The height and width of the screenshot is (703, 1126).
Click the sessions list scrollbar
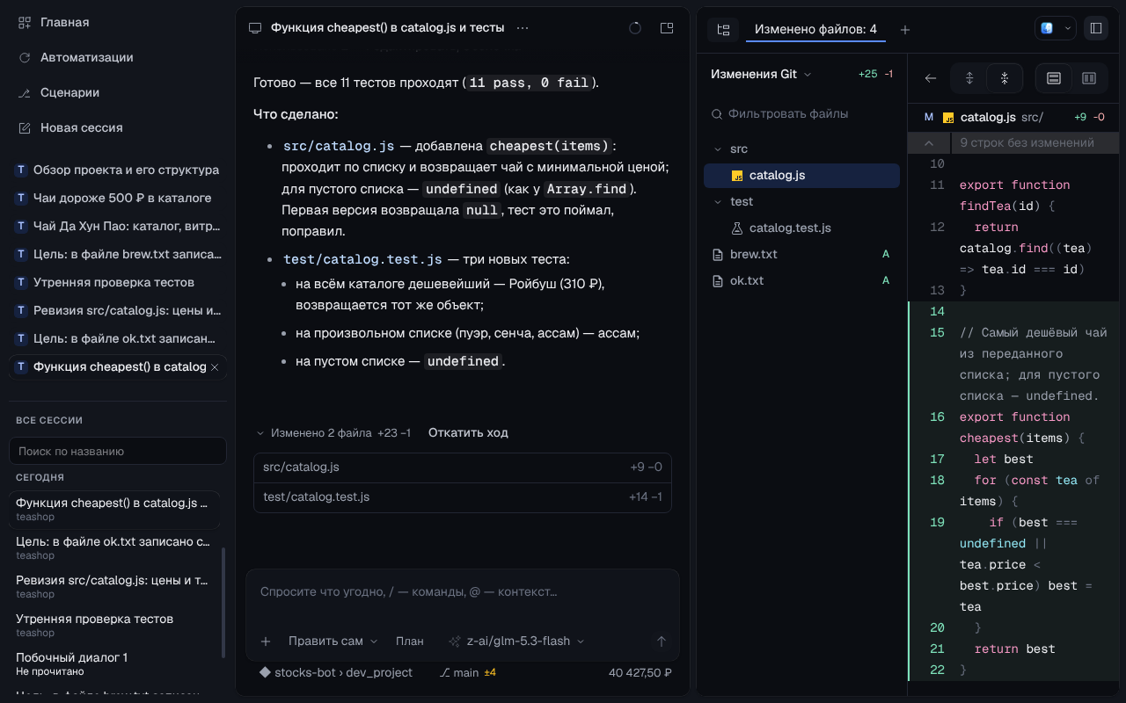223,602
